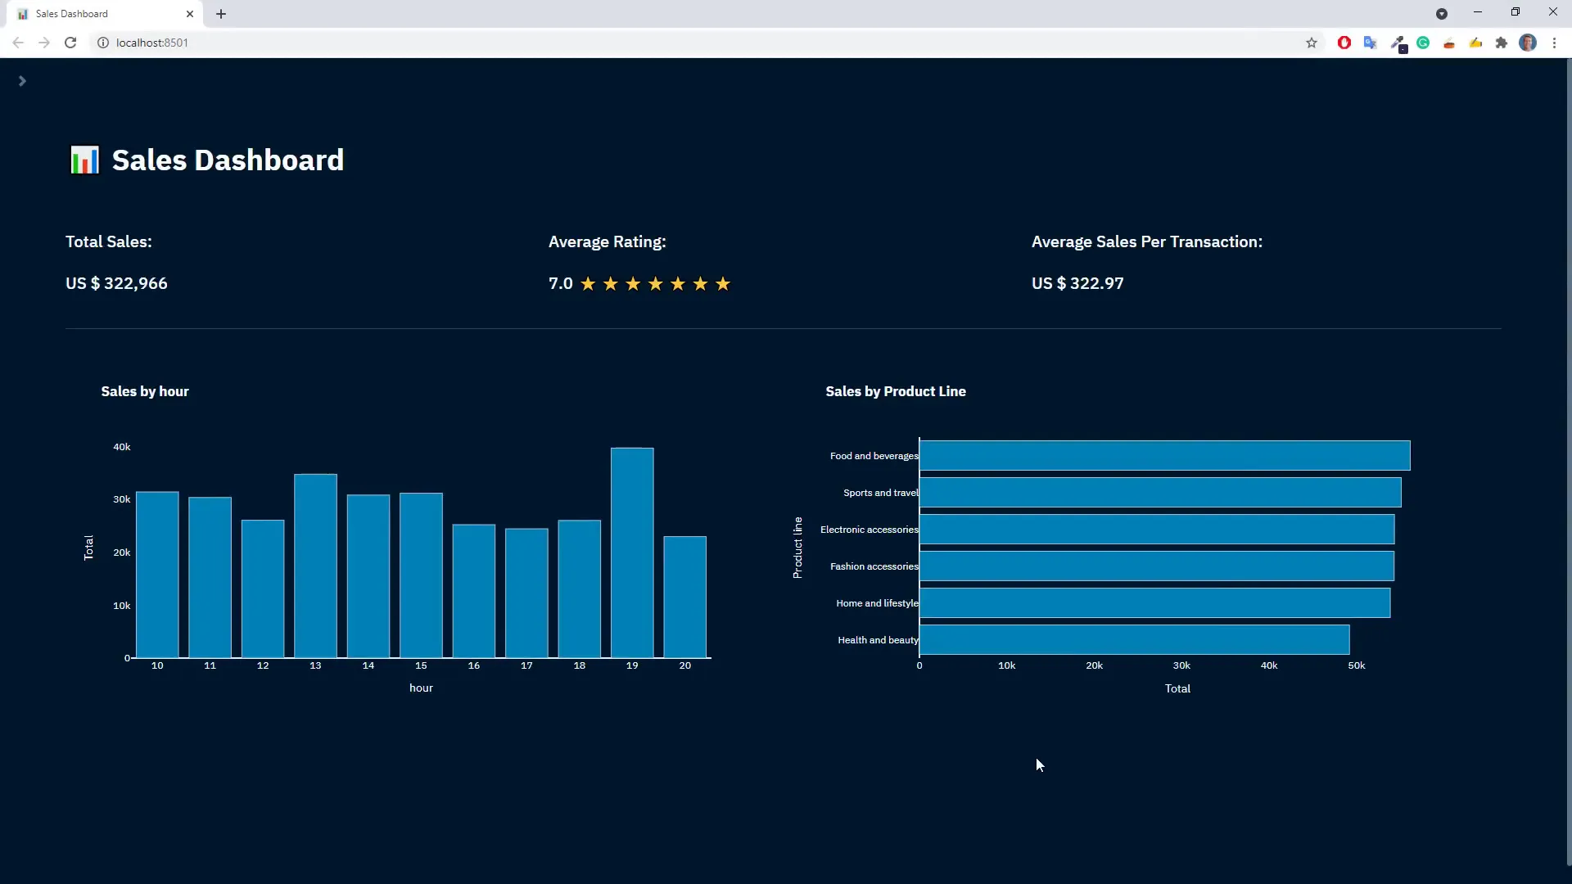Click the browser back button
The width and height of the screenshot is (1572, 884).
tap(17, 43)
